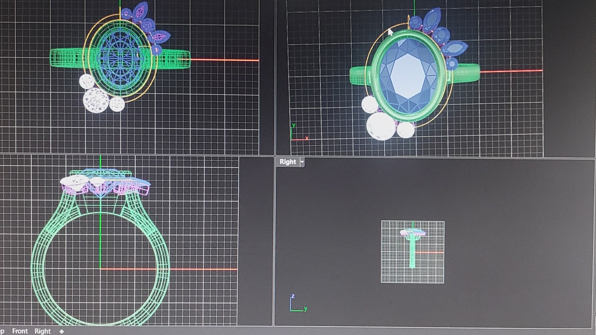Switch to the Front viewport tab
The image size is (596, 335).
click(20, 331)
